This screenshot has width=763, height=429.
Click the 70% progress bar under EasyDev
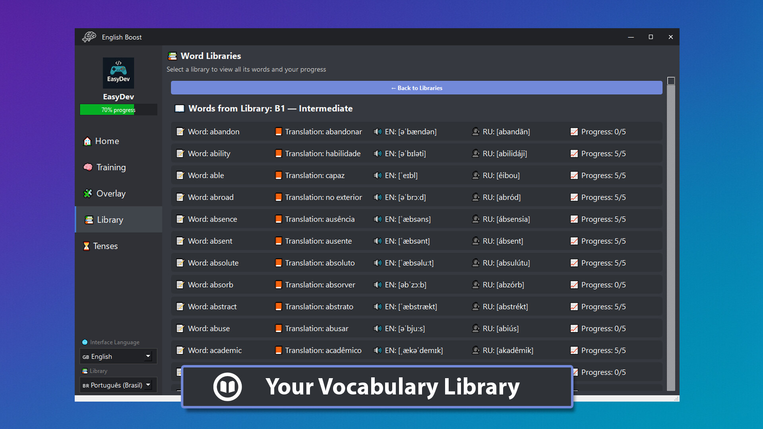pyautogui.click(x=118, y=110)
